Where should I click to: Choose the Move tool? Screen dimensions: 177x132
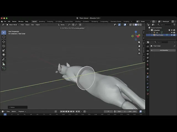pos(4,42)
